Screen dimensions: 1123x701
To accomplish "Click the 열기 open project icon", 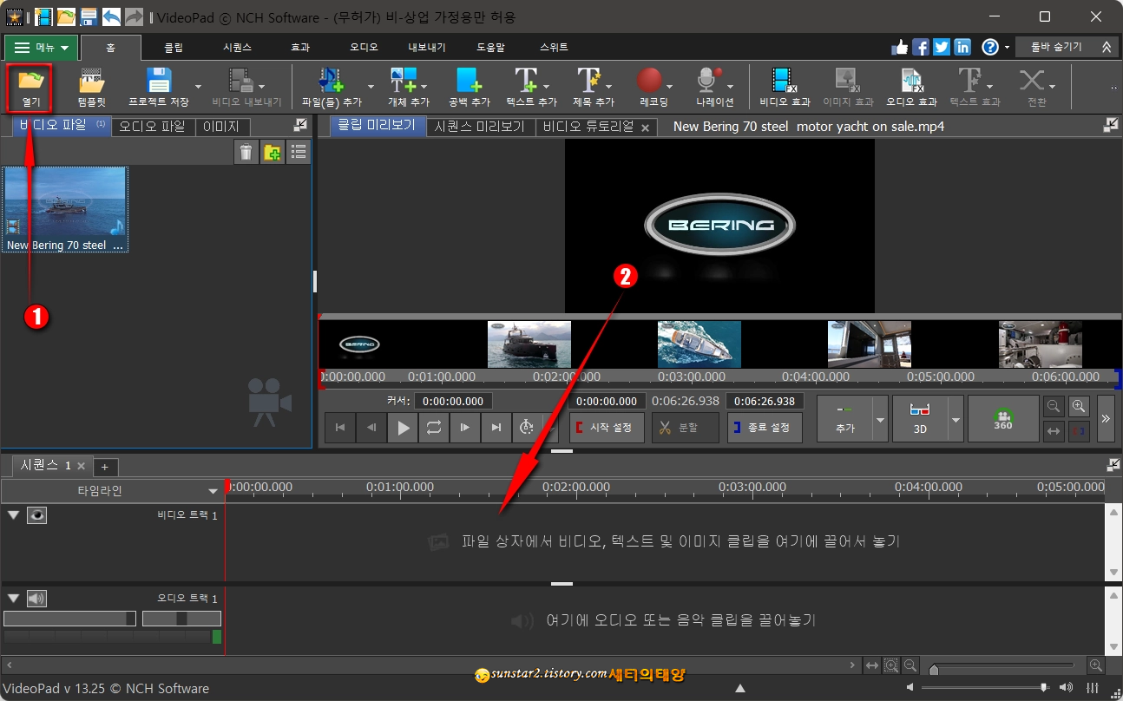I will click(30, 82).
